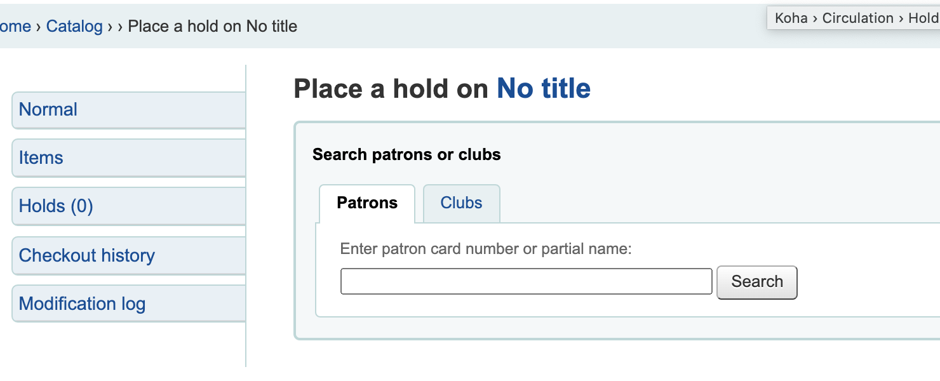The height and width of the screenshot is (381, 940).
Task: Select the Patrons tab
Action: (367, 203)
